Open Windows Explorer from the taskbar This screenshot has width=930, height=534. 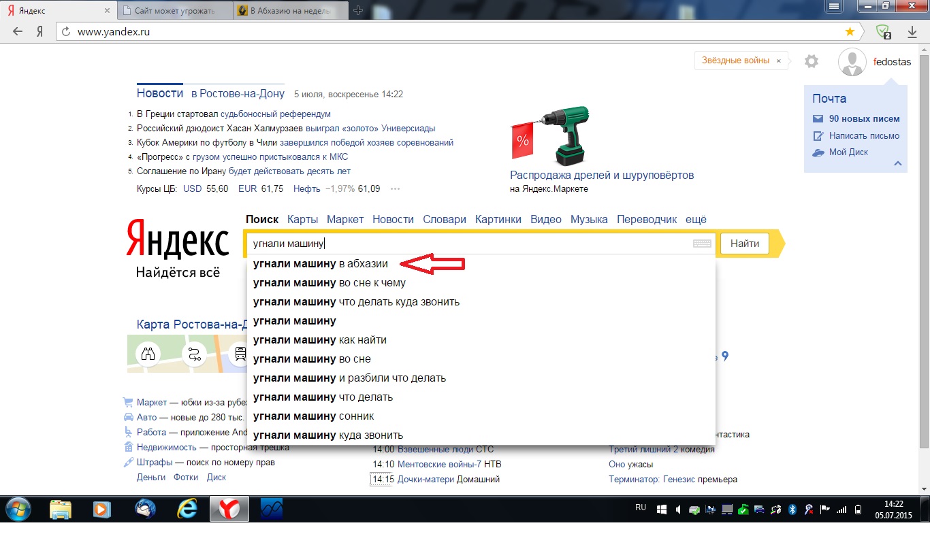[61, 509]
